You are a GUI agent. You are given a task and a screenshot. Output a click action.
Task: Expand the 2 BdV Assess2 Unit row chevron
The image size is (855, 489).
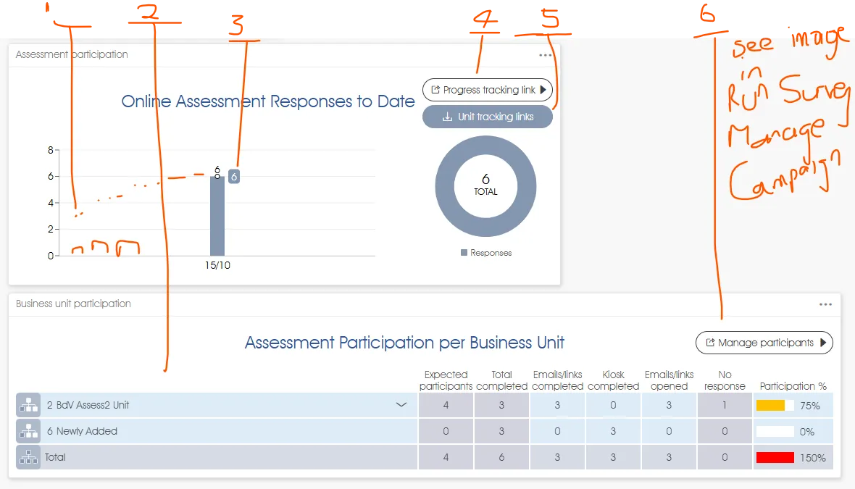(x=401, y=406)
